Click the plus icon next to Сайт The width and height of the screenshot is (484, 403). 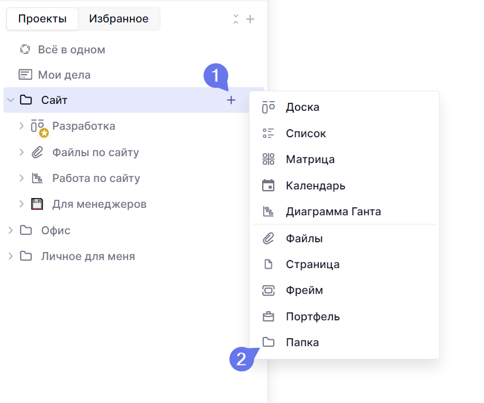(x=231, y=100)
